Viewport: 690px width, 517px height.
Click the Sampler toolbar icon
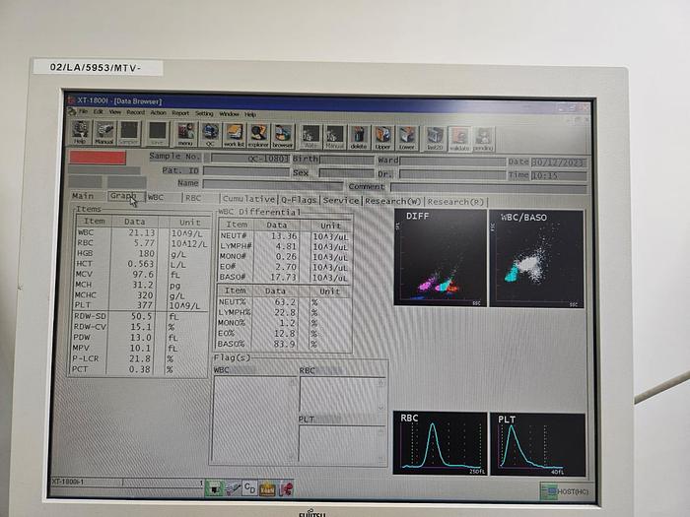pos(129,133)
